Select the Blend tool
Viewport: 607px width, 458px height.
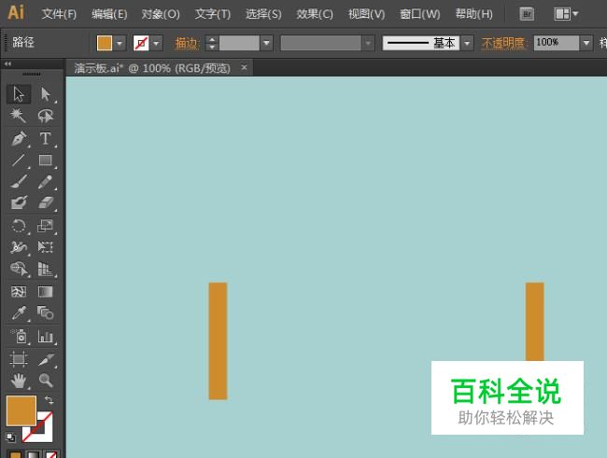(46, 312)
